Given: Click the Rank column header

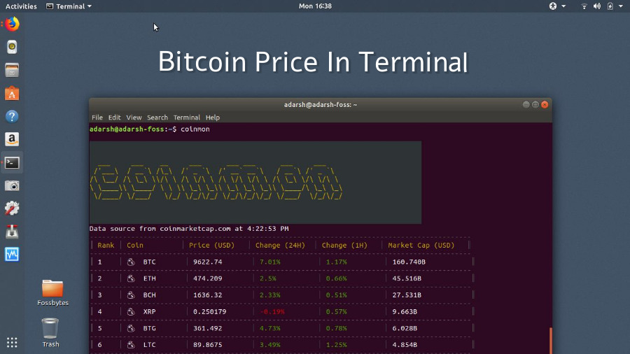Looking at the screenshot, I should coord(106,246).
